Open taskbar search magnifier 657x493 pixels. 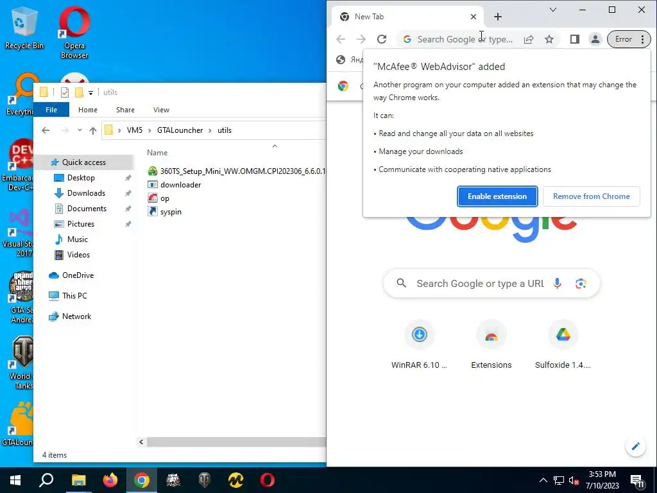(x=46, y=480)
